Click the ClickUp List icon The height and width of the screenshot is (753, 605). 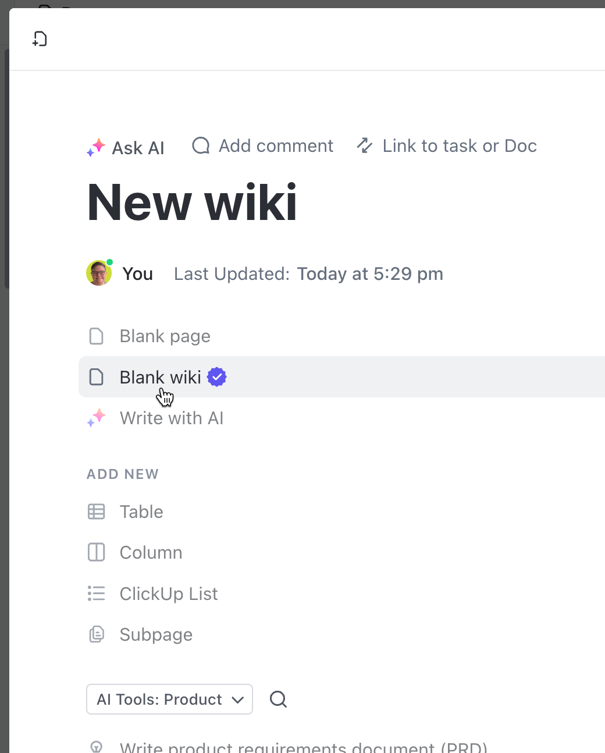click(97, 594)
